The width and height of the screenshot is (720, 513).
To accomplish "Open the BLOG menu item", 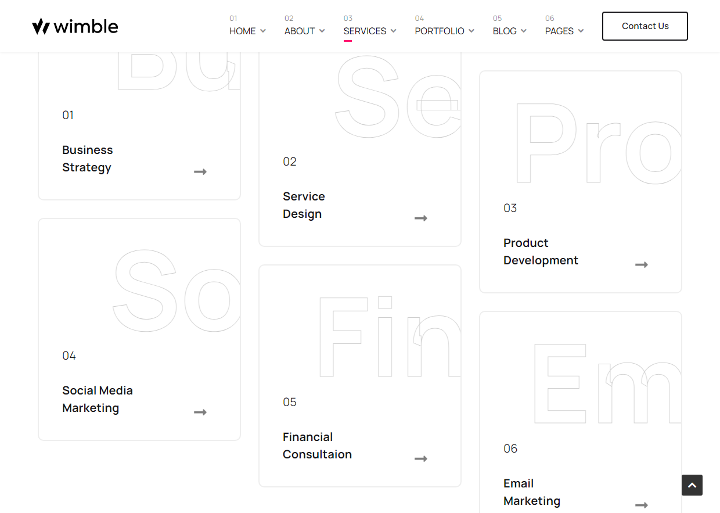I will pos(505,31).
